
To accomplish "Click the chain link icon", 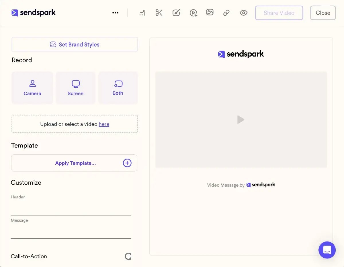I will (226, 13).
